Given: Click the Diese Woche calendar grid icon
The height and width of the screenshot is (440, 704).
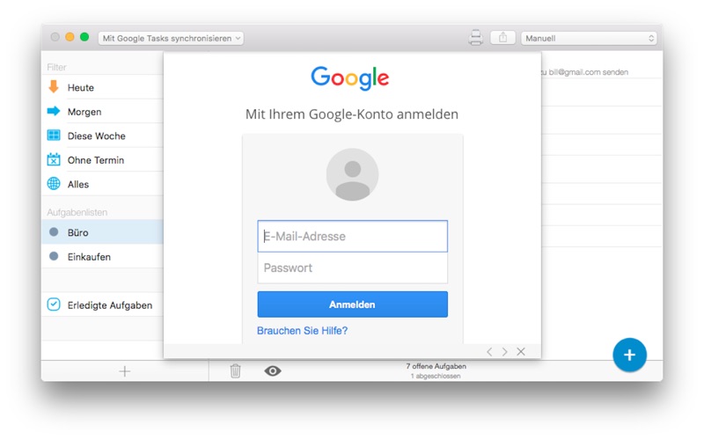Looking at the screenshot, I should (x=54, y=136).
